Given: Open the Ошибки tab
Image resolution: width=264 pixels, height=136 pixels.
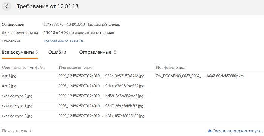Looking at the screenshot, I should point(57,53).
